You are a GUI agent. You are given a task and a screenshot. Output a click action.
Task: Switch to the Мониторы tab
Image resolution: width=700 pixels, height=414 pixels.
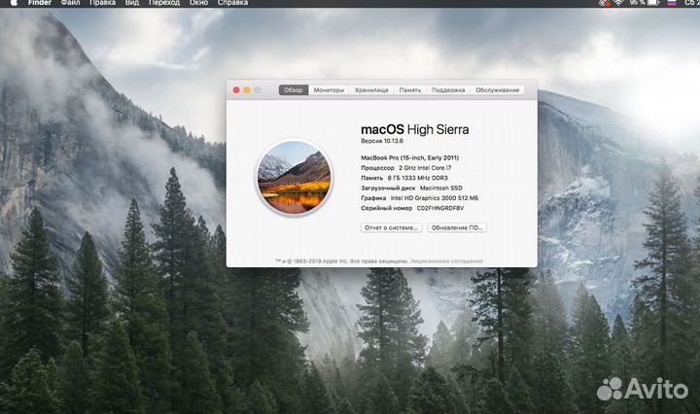tap(329, 89)
